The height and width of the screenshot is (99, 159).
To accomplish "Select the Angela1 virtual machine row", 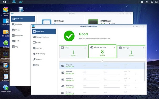I will 102,66.
